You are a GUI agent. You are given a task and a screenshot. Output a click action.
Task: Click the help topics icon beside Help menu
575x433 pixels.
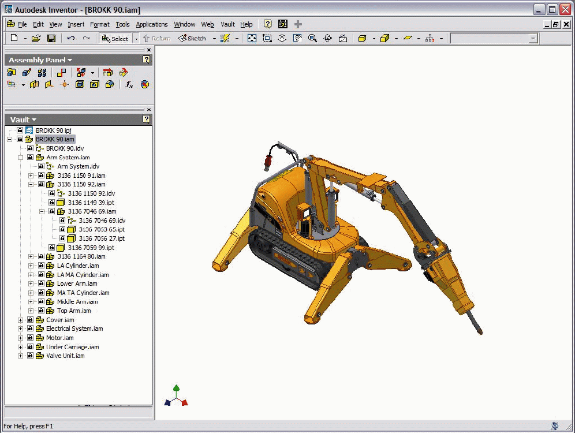[x=268, y=24]
